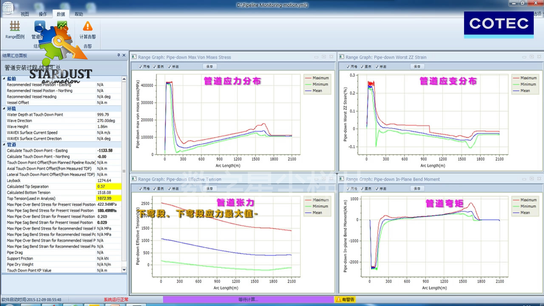The width and height of the screenshot is (544, 306).
Task: Maximize the Max Von Mises Stress graph window
Action: click(323, 57)
